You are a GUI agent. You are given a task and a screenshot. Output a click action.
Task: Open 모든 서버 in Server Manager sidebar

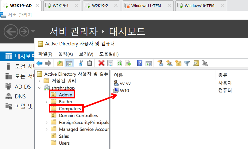click(x=17, y=76)
